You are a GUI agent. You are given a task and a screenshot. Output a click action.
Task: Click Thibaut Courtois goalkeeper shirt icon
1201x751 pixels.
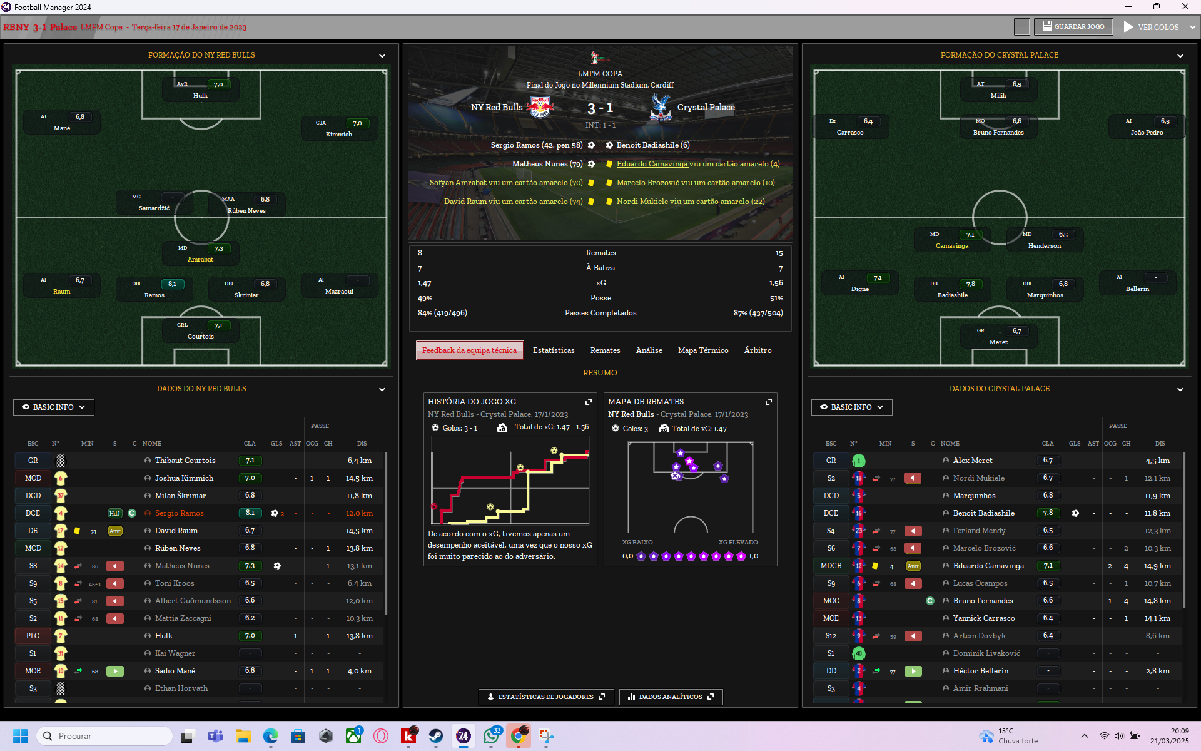click(61, 461)
